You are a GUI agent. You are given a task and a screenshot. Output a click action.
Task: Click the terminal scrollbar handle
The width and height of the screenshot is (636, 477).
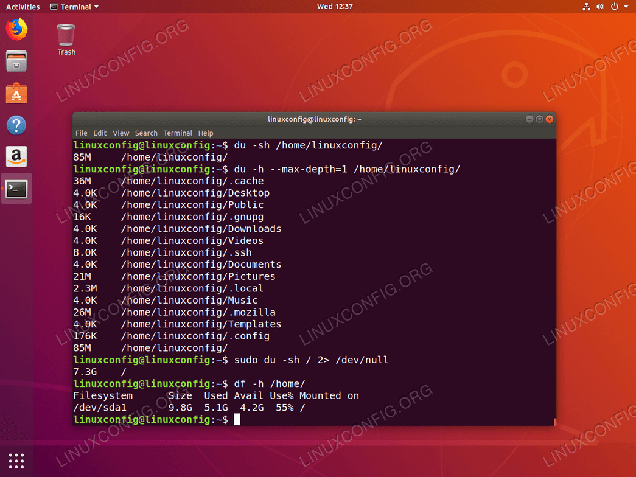coord(554,422)
